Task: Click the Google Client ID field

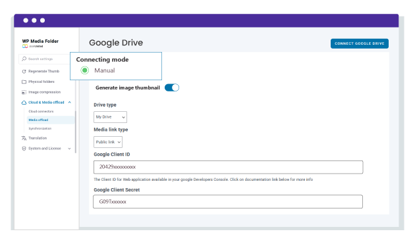Action: [x=228, y=167]
